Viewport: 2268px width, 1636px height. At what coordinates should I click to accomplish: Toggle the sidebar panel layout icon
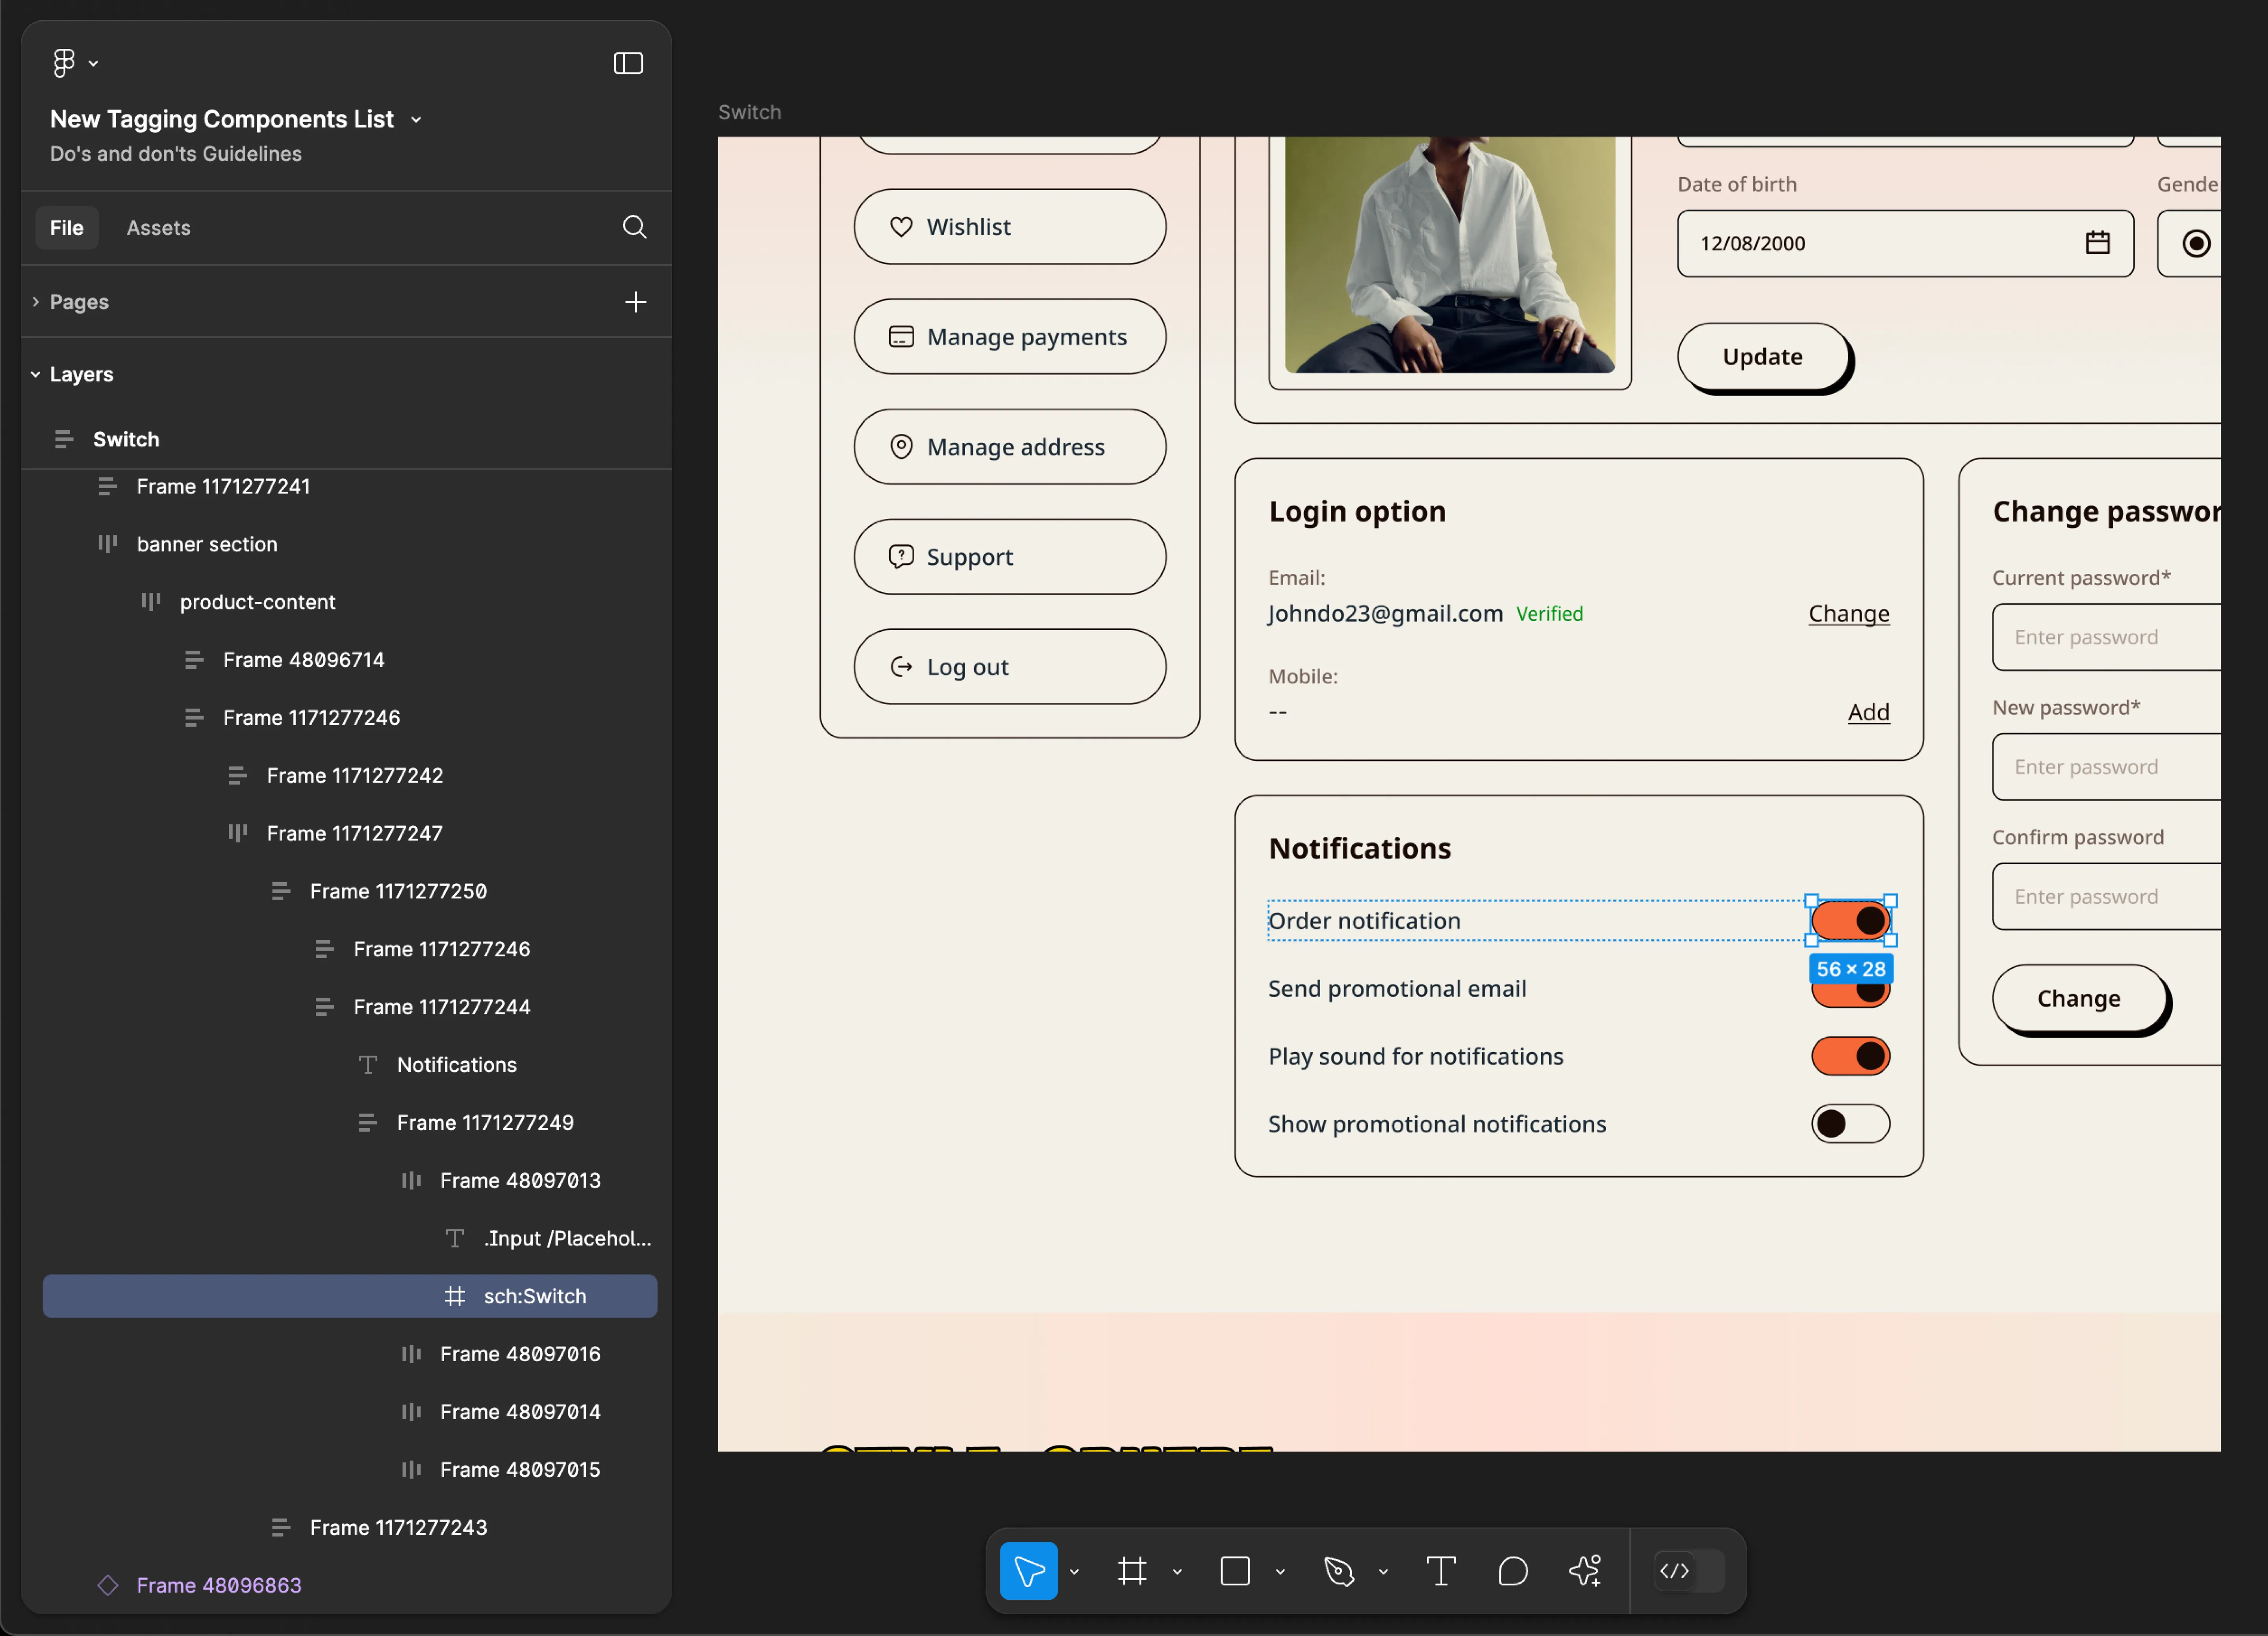(628, 63)
